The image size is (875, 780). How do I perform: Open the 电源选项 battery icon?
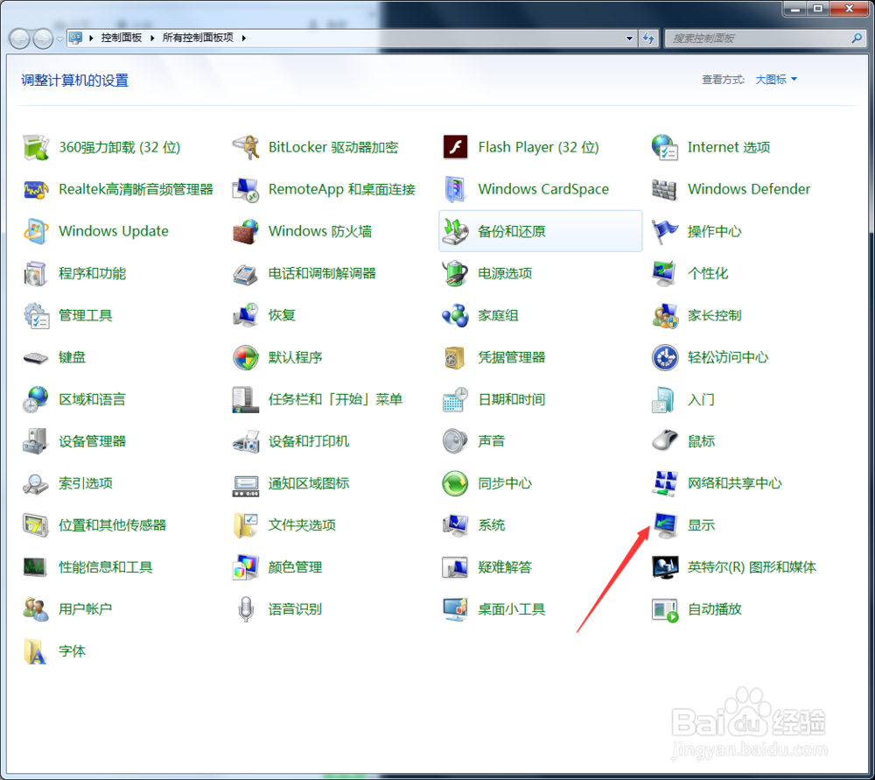[455, 274]
